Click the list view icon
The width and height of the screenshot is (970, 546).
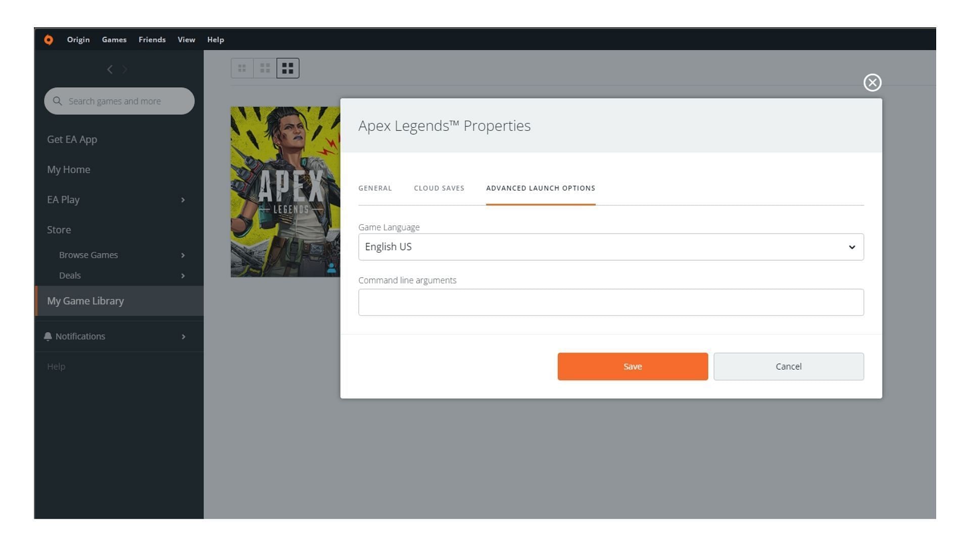pos(242,67)
